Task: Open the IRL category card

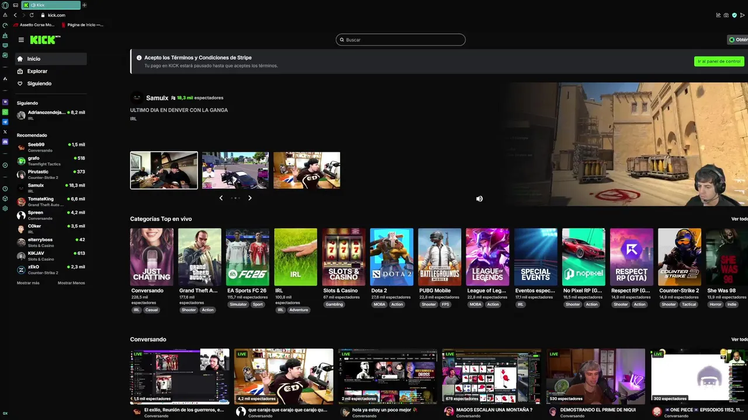Action: click(296, 257)
